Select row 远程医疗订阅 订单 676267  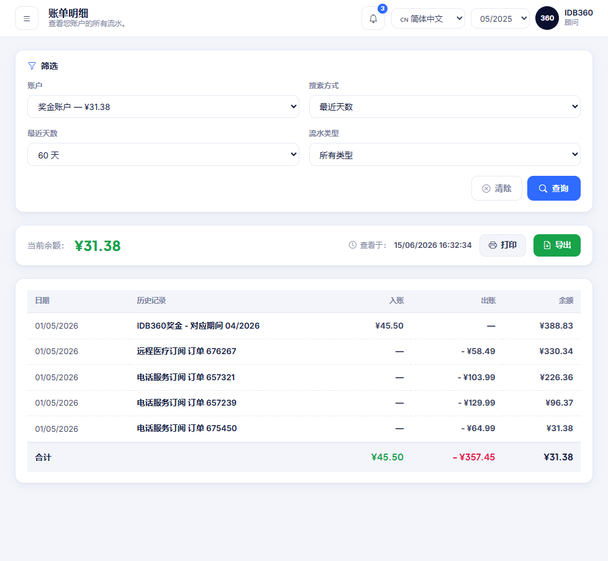[x=304, y=352]
